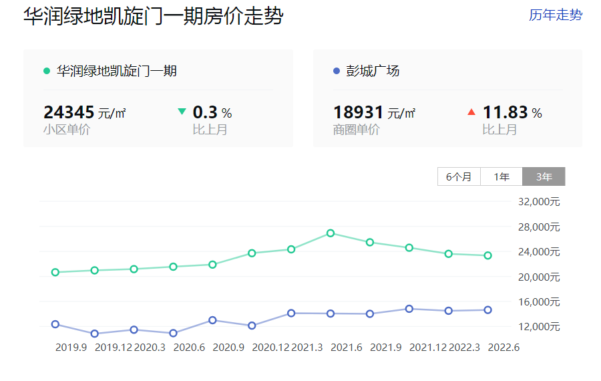This screenshot has width=601, height=381.
Task: Select blue data point at 2022.6
Action: point(488,310)
